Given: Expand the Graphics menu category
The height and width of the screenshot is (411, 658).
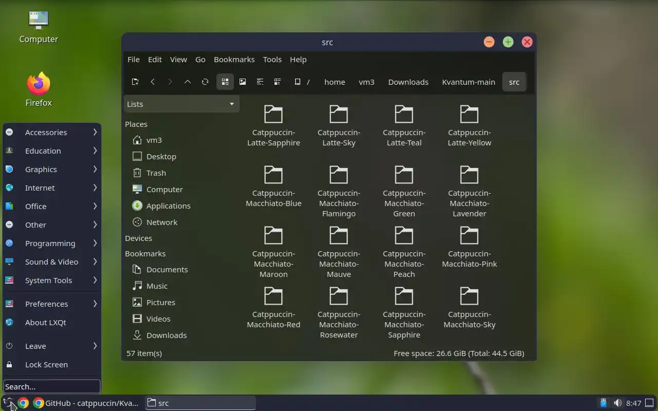Looking at the screenshot, I should click(51, 169).
